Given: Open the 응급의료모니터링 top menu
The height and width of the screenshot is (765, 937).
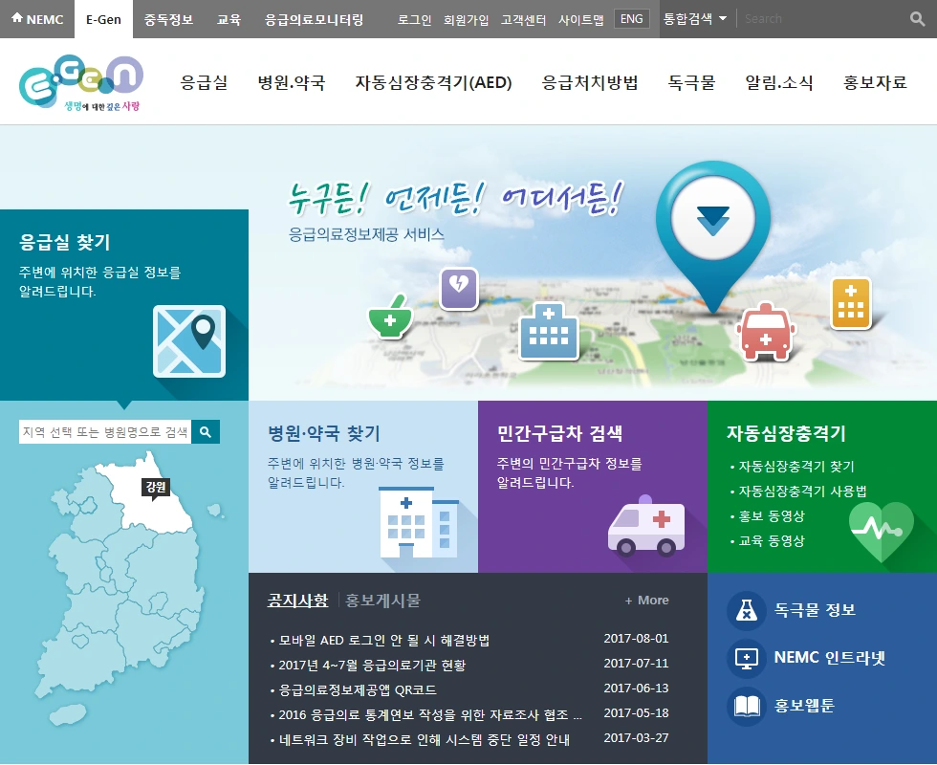Looking at the screenshot, I should 315,19.
